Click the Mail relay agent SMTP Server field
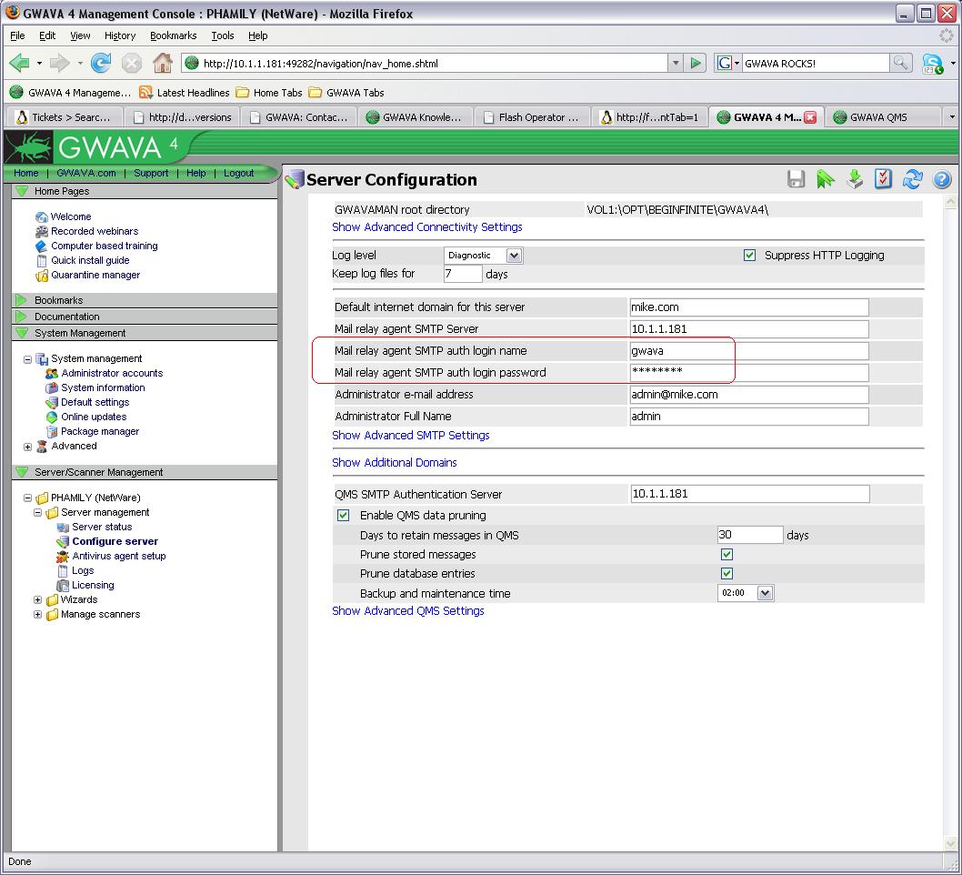The height and width of the screenshot is (875, 962). (x=749, y=329)
